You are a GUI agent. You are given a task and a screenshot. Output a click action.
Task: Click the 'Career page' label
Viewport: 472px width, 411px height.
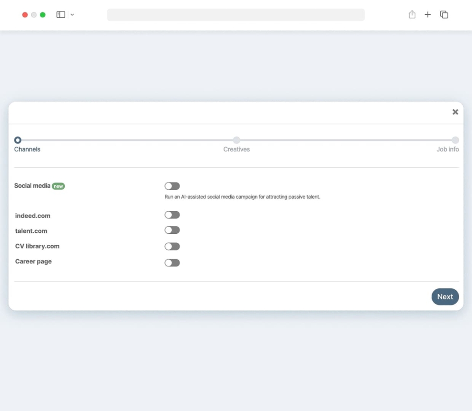click(34, 262)
